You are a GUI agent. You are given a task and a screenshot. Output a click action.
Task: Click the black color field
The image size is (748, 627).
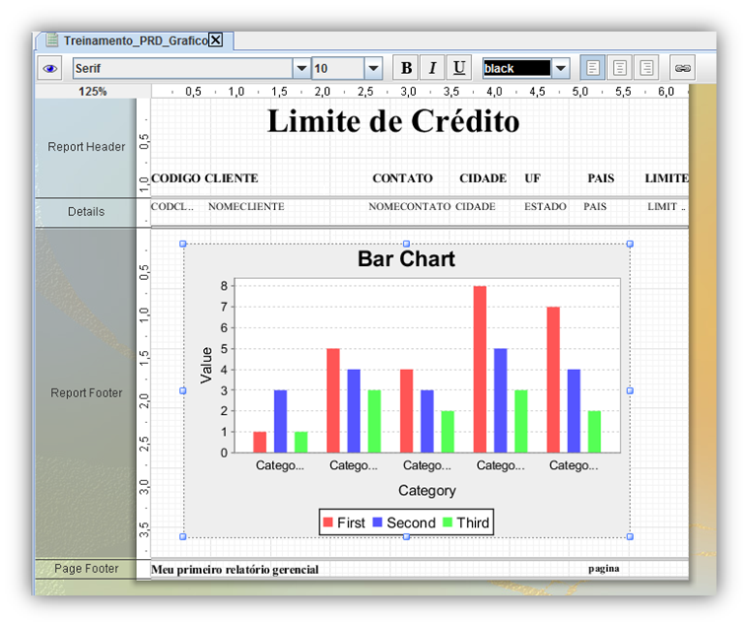coord(515,68)
